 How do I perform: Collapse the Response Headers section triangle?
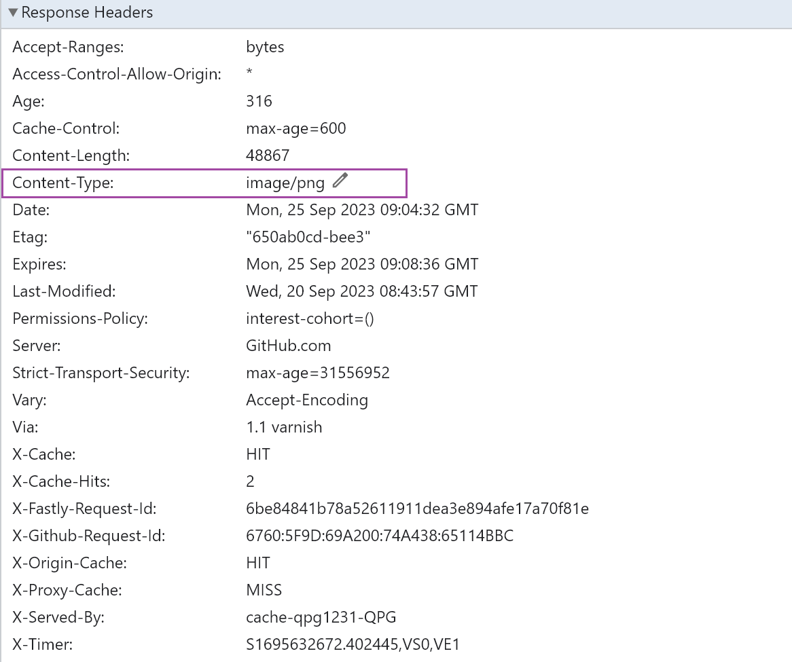(x=13, y=13)
